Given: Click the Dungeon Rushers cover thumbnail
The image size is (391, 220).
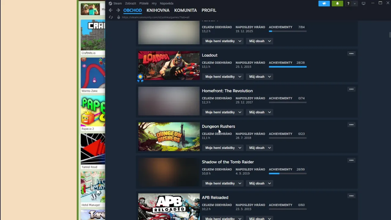Looking at the screenshot, I should pos(169,137).
